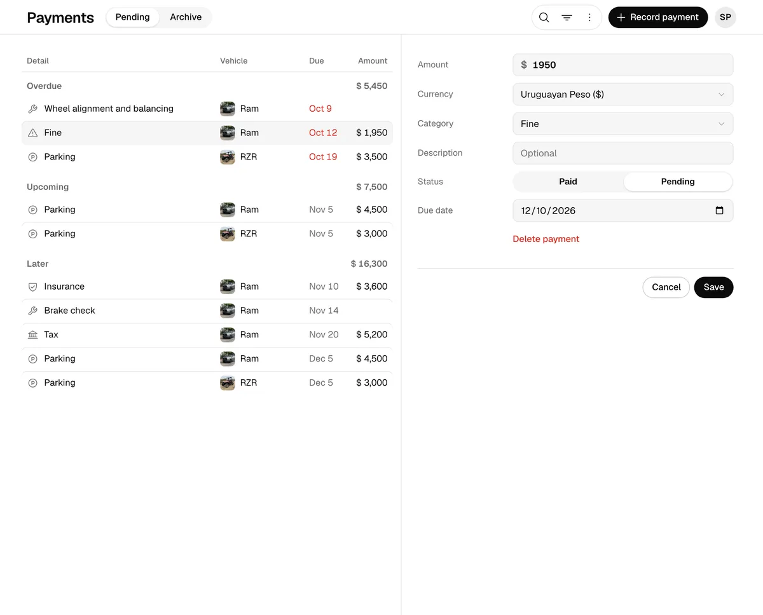Click the Overdue group heading

point(45,86)
